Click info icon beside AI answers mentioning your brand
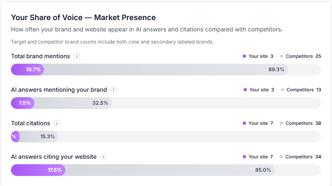 coord(114,90)
